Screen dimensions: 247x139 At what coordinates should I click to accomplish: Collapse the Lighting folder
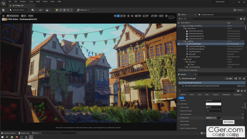(184, 41)
